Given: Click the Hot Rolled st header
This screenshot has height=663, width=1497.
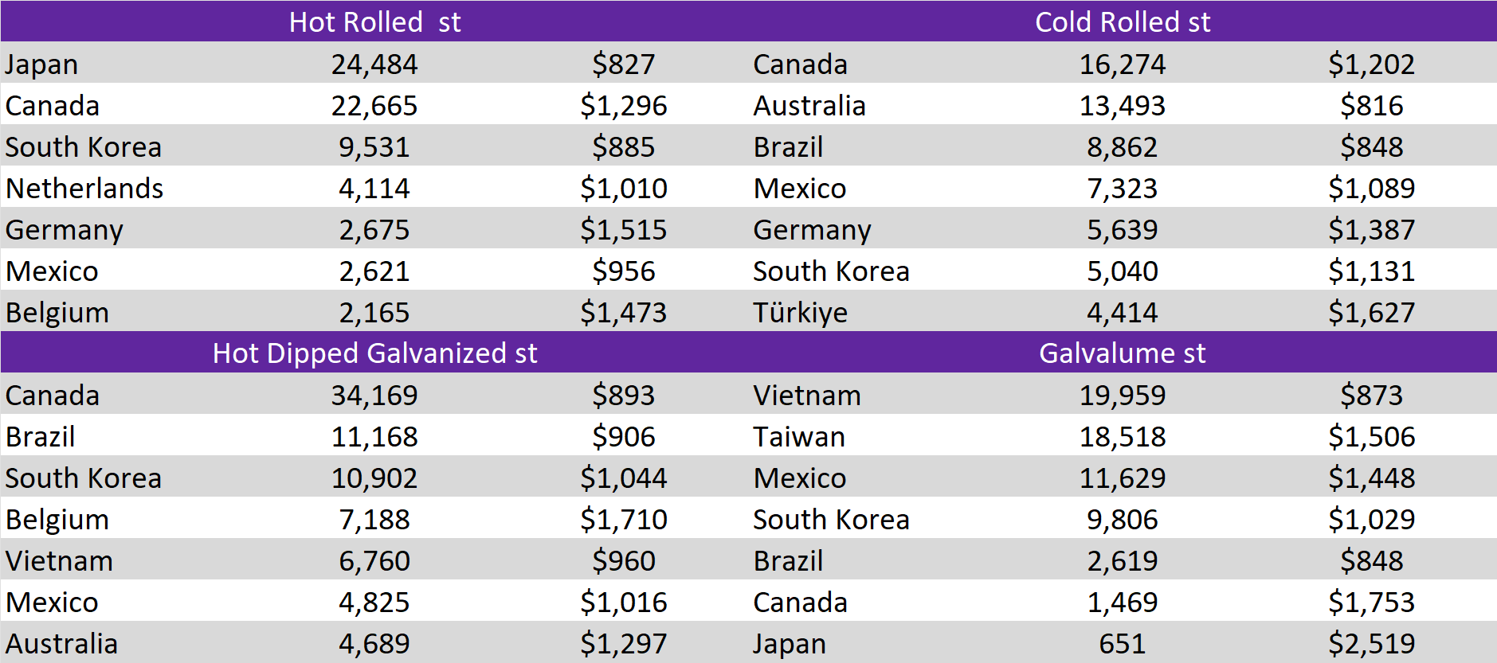Looking at the screenshot, I should click(374, 21).
